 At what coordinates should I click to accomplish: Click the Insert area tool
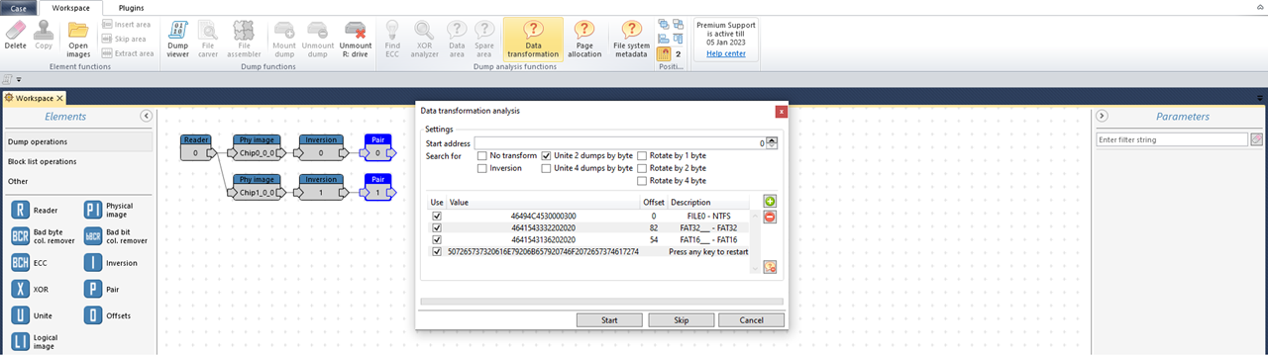coord(127,24)
